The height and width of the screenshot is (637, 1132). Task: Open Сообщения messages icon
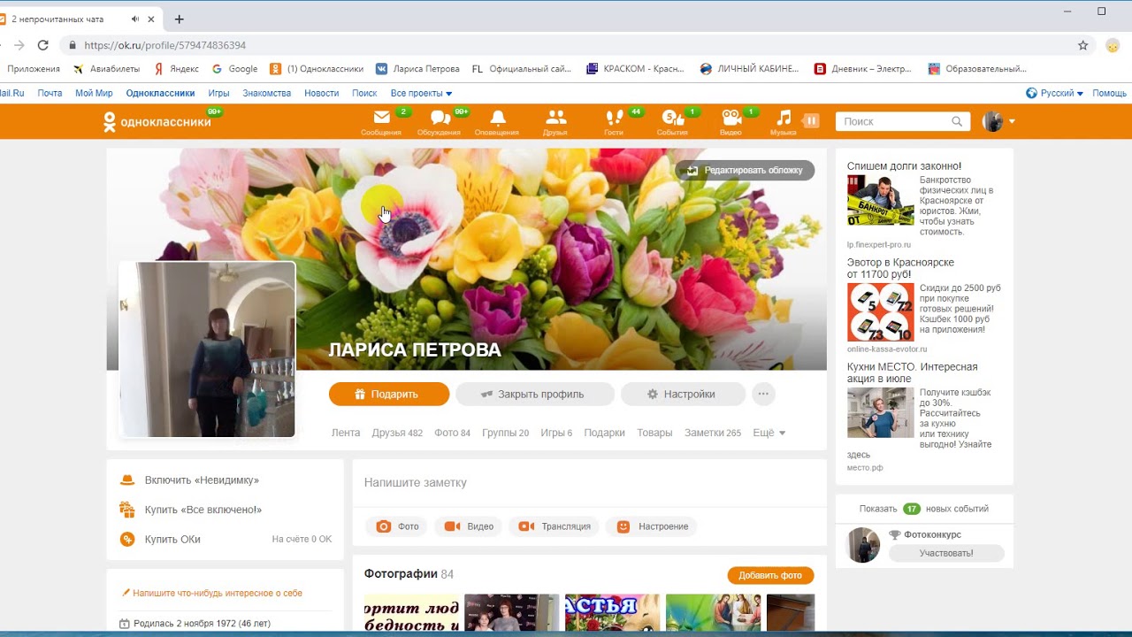[381, 122]
